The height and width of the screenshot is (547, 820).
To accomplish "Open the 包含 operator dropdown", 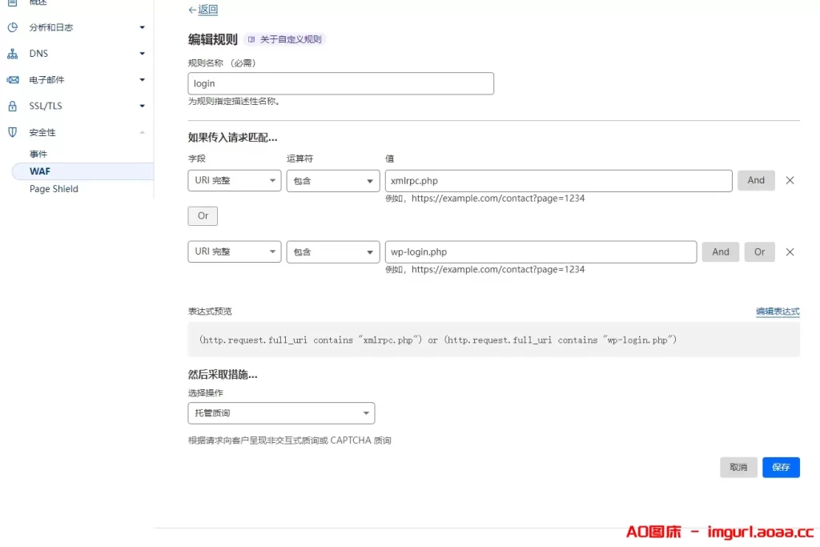I will 332,180.
